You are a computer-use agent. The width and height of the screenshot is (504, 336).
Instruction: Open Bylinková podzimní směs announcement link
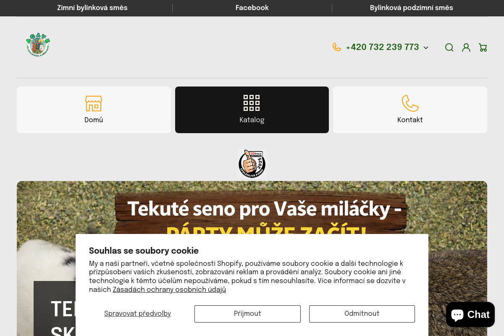point(412,8)
